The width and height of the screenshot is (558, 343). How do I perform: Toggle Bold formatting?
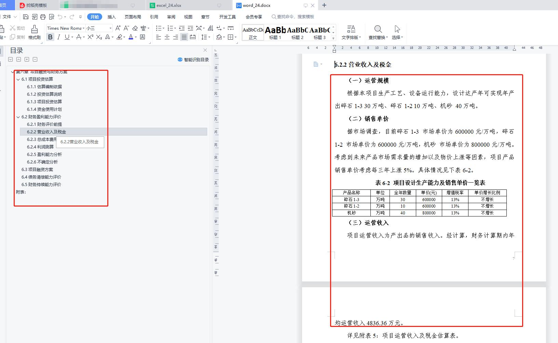50,37
